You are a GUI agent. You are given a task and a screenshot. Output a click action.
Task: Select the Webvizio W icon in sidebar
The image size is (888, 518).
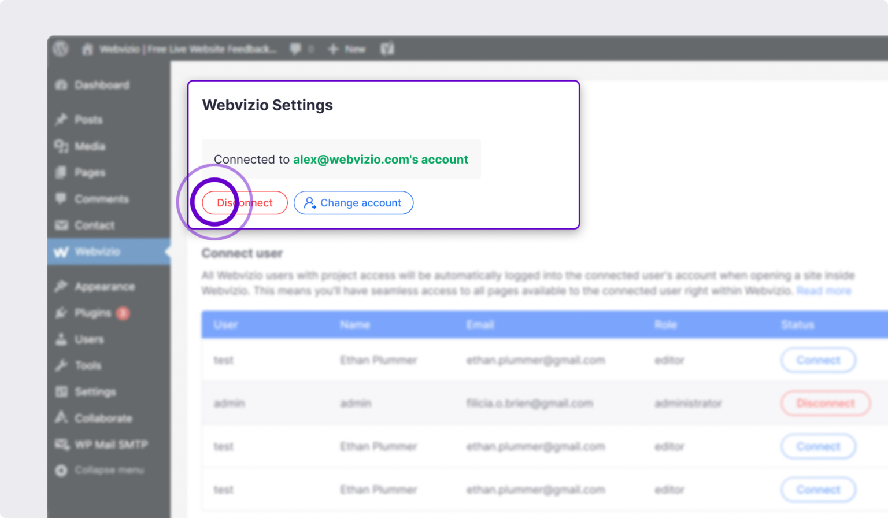62,251
